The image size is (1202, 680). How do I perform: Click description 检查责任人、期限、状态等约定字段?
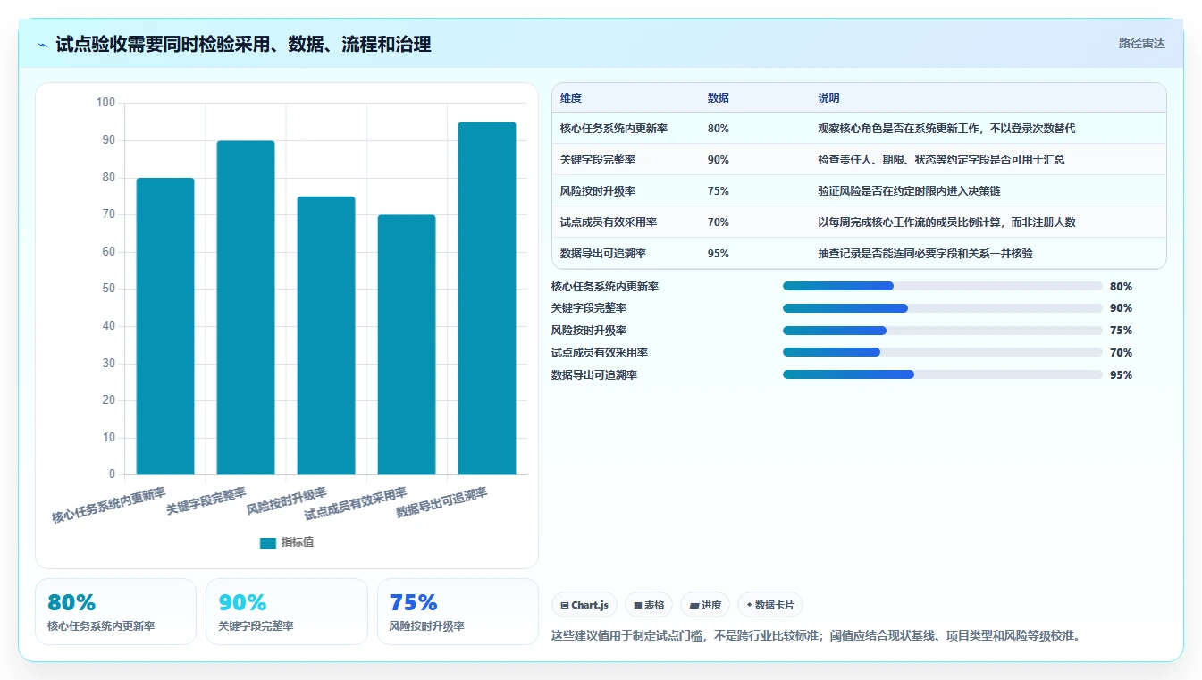click(941, 160)
